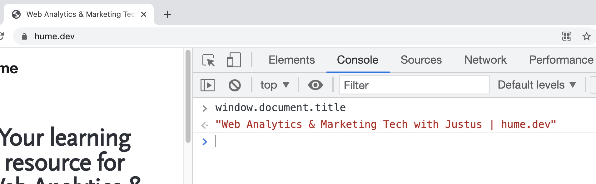Open the Sources tab
The height and width of the screenshot is (184, 596).
421,60
